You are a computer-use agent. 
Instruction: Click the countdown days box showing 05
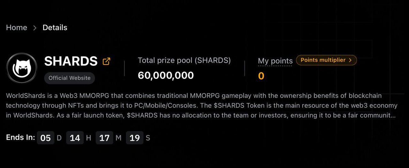click(45, 138)
